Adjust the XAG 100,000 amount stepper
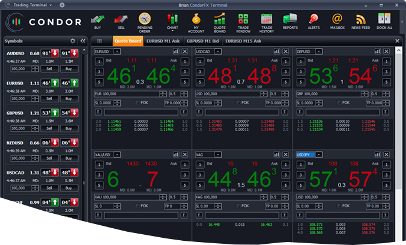The image size is (406, 245). pos(264,197)
